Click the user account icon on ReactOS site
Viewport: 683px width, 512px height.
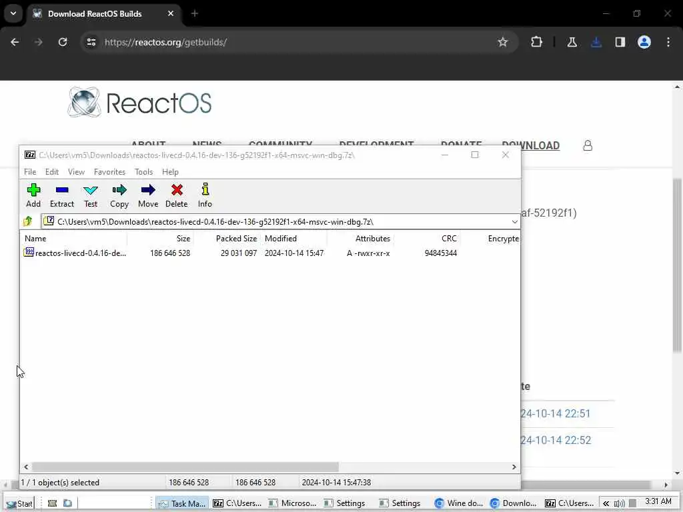(x=588, y=145)
